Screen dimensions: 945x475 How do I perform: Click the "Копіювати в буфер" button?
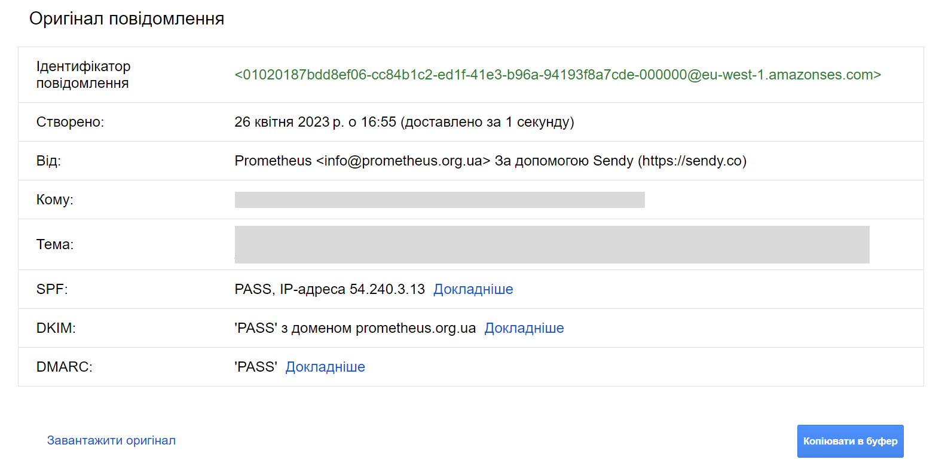[x=850, y=441]
